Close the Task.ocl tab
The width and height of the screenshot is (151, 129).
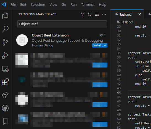140,14
